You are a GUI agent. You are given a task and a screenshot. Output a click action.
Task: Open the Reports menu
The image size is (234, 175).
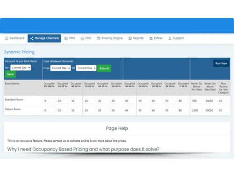coord(136,38)
